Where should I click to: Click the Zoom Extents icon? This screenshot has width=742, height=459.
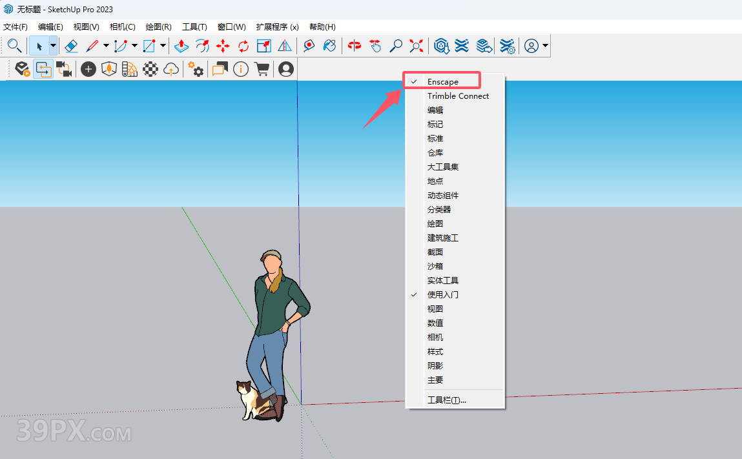pyautogui.click(x=417, y=46)
